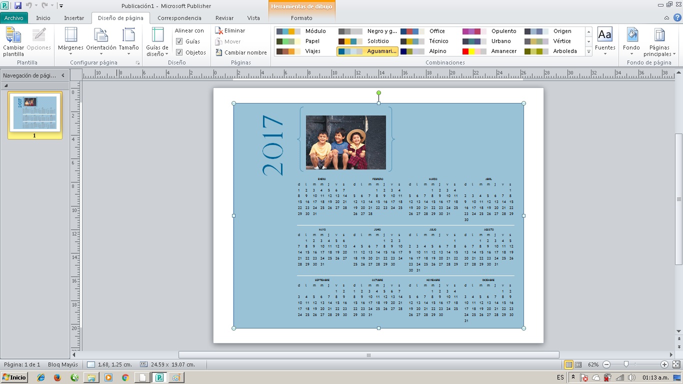
Task: Enable the Guías checkbox
Action: pyautogui.click(x=179, y=41)
